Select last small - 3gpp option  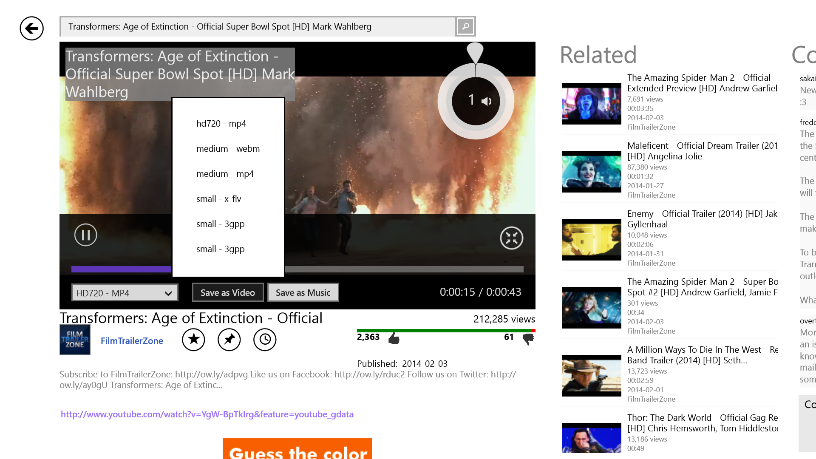228,249
